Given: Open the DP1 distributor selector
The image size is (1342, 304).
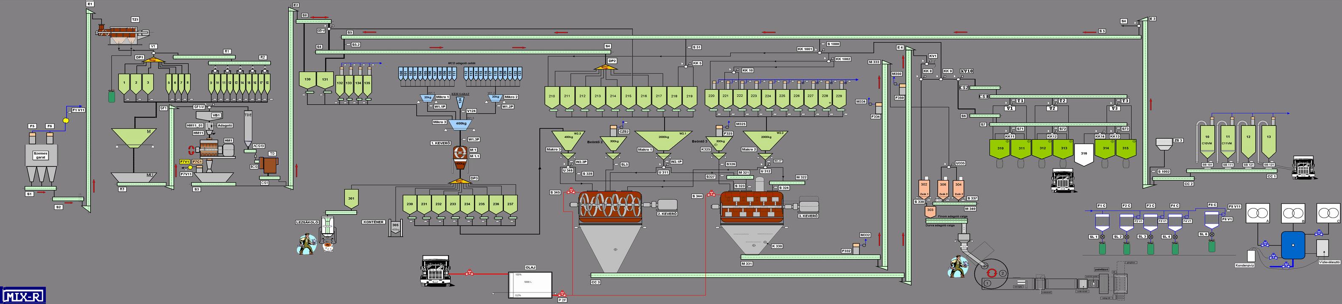Looking at the screenshot, I should click(x=152, y=59).
